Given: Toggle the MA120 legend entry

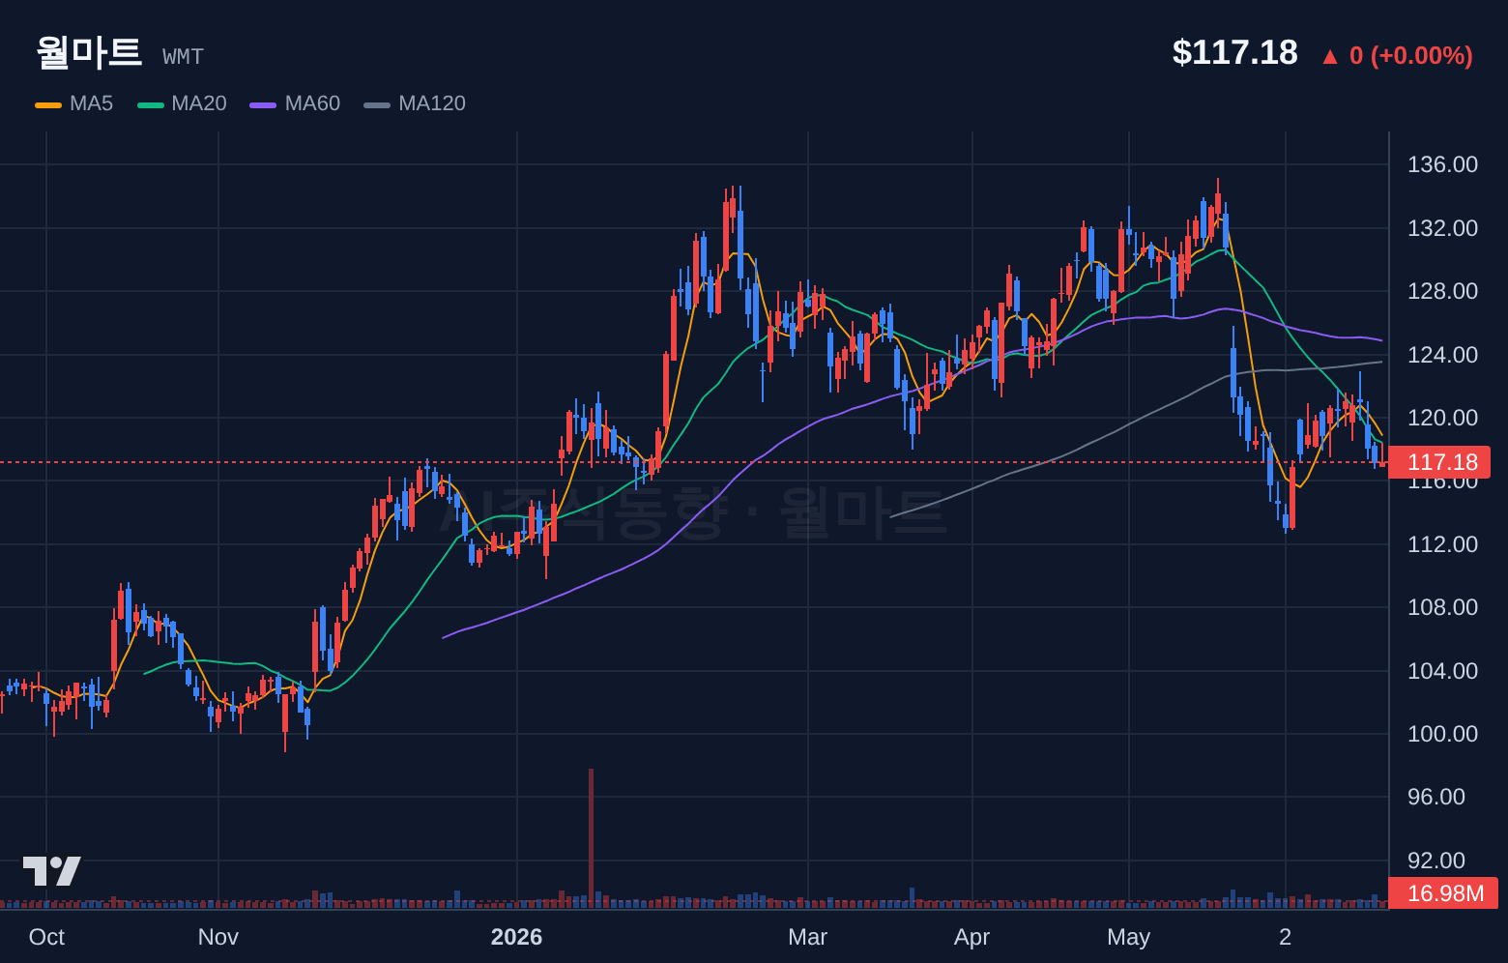Looking at the screenshot, I should (x=415, y=103).
